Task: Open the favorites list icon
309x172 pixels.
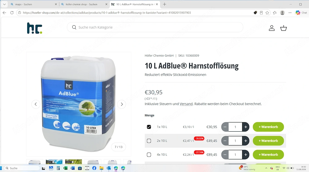Action: click(275, 13)
